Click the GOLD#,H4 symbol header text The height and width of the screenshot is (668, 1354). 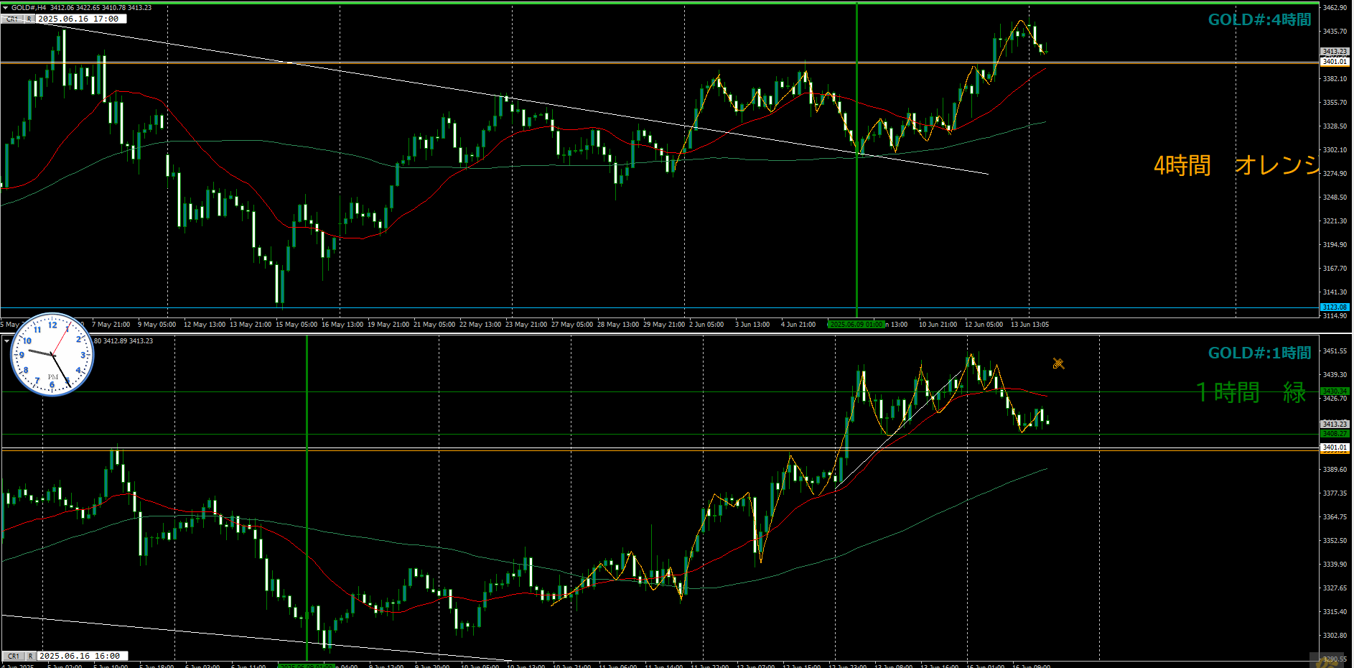(x=29, y=7)
